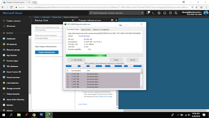Click the connections progress segment bar
The width and height of the screenshot is (209, 118).
click(104, 66)
